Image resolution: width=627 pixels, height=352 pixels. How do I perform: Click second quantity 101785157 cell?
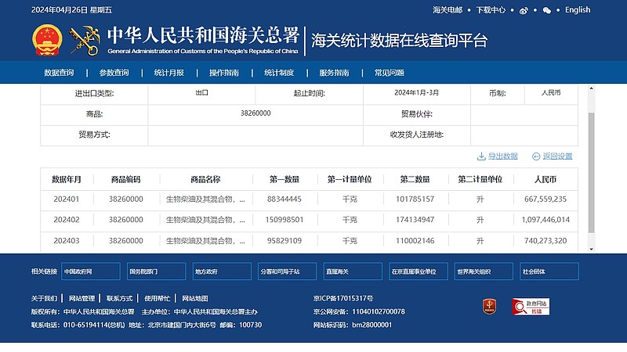point(415,199)
